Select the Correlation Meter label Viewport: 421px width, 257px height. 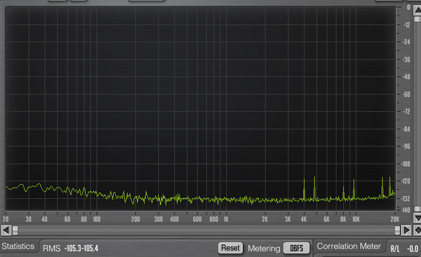349,246
